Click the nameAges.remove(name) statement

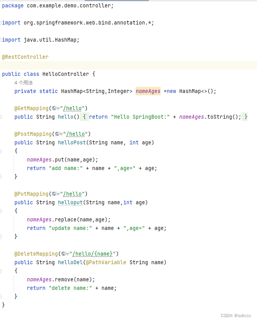[x=61, y=280]
